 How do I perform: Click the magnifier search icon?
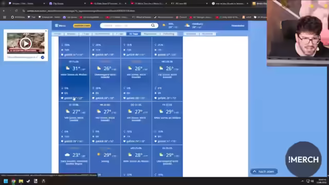(x=153, y=25)
